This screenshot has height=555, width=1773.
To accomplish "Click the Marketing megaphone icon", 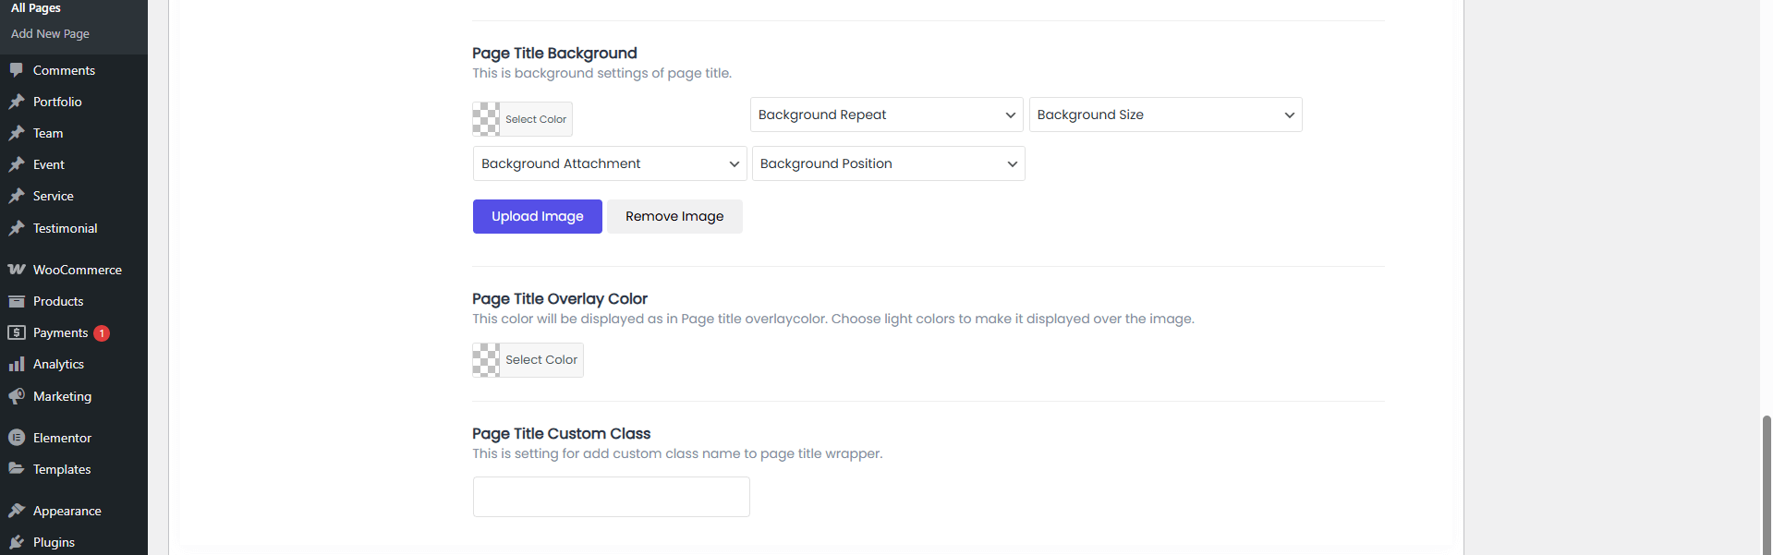I will 17,396.
